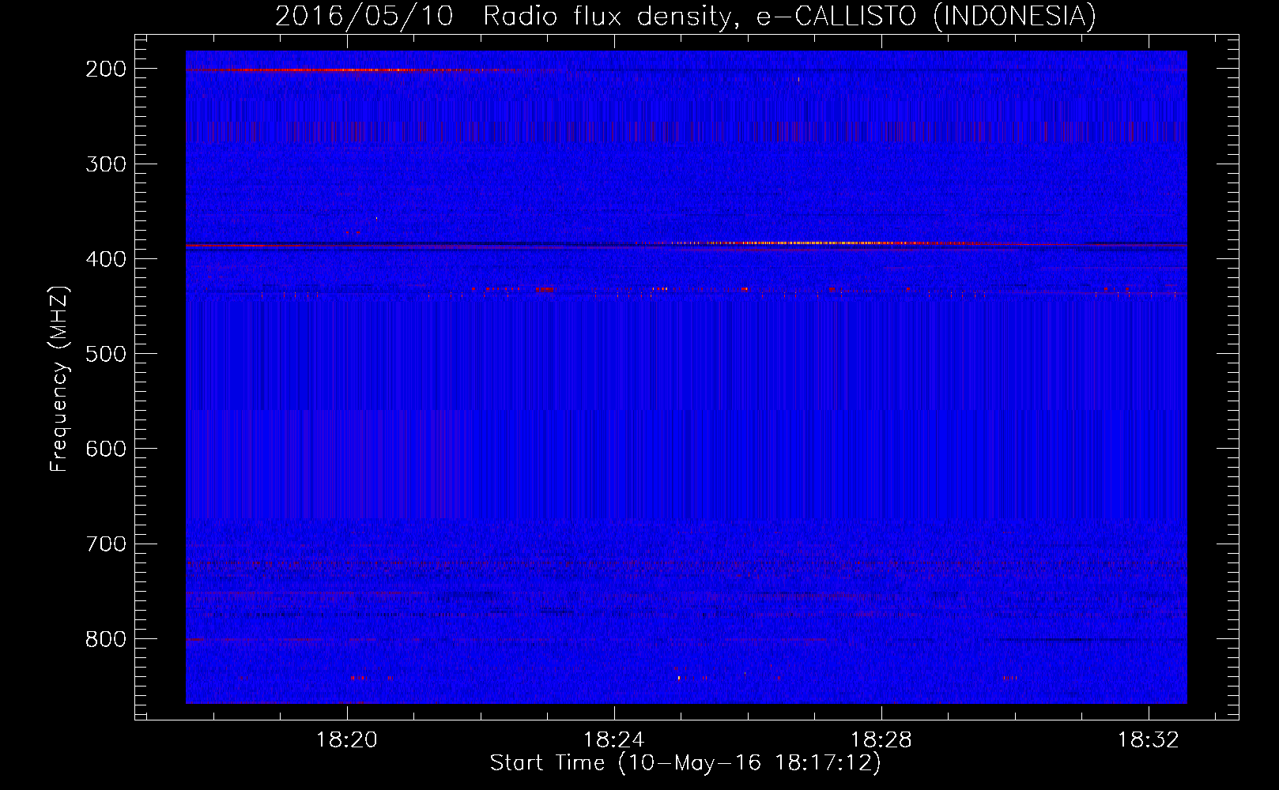Click the 'Start Time (10-May-16 18:17:12)' axis label

(685, 763)
